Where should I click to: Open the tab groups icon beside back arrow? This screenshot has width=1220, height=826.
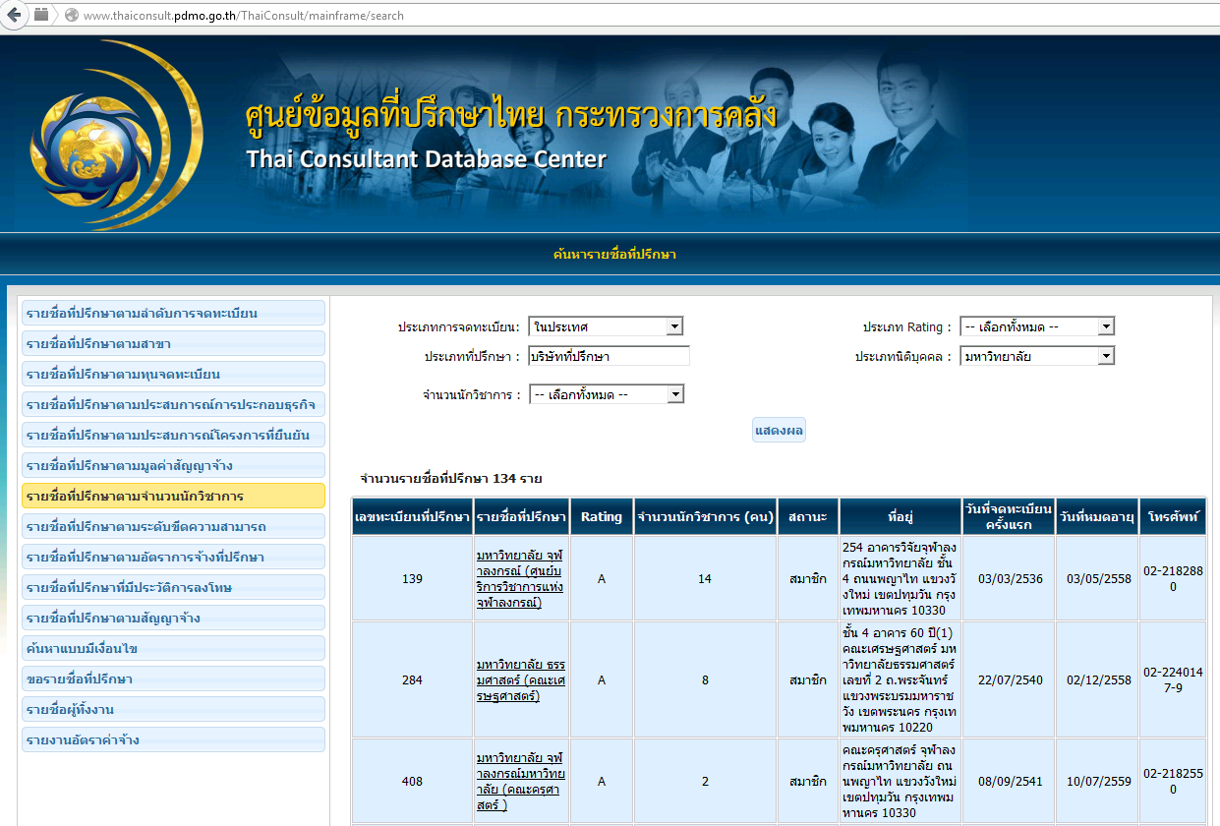pos(41,15)
